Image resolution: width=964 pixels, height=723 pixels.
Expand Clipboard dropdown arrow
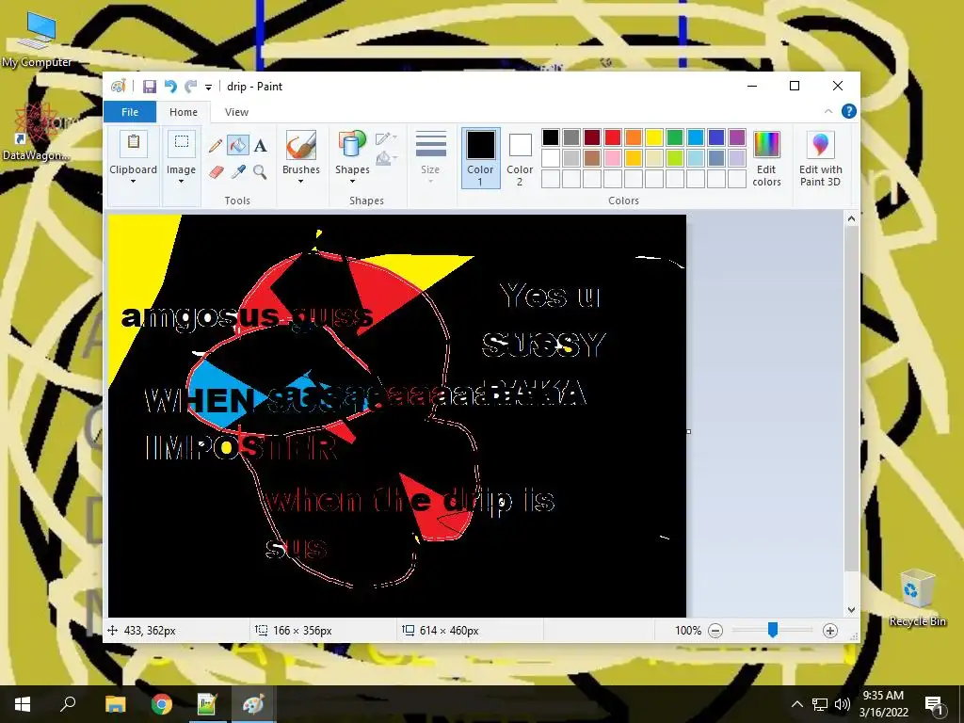tap(134, 182)
